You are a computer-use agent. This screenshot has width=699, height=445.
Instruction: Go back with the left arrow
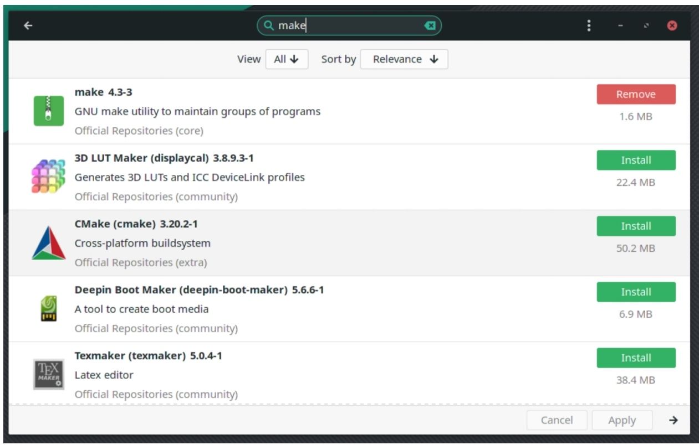pyautogui.click(x=28, y=25)
